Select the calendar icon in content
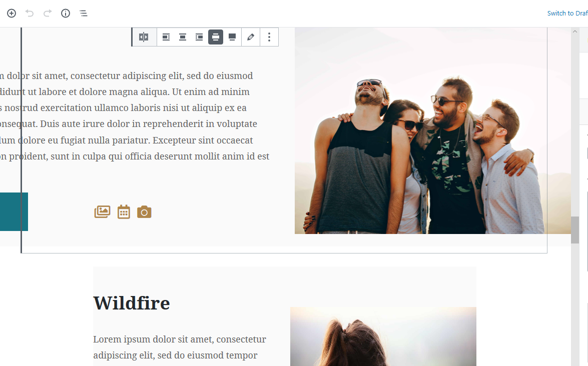The image size is (588, 366). (124, 212)
